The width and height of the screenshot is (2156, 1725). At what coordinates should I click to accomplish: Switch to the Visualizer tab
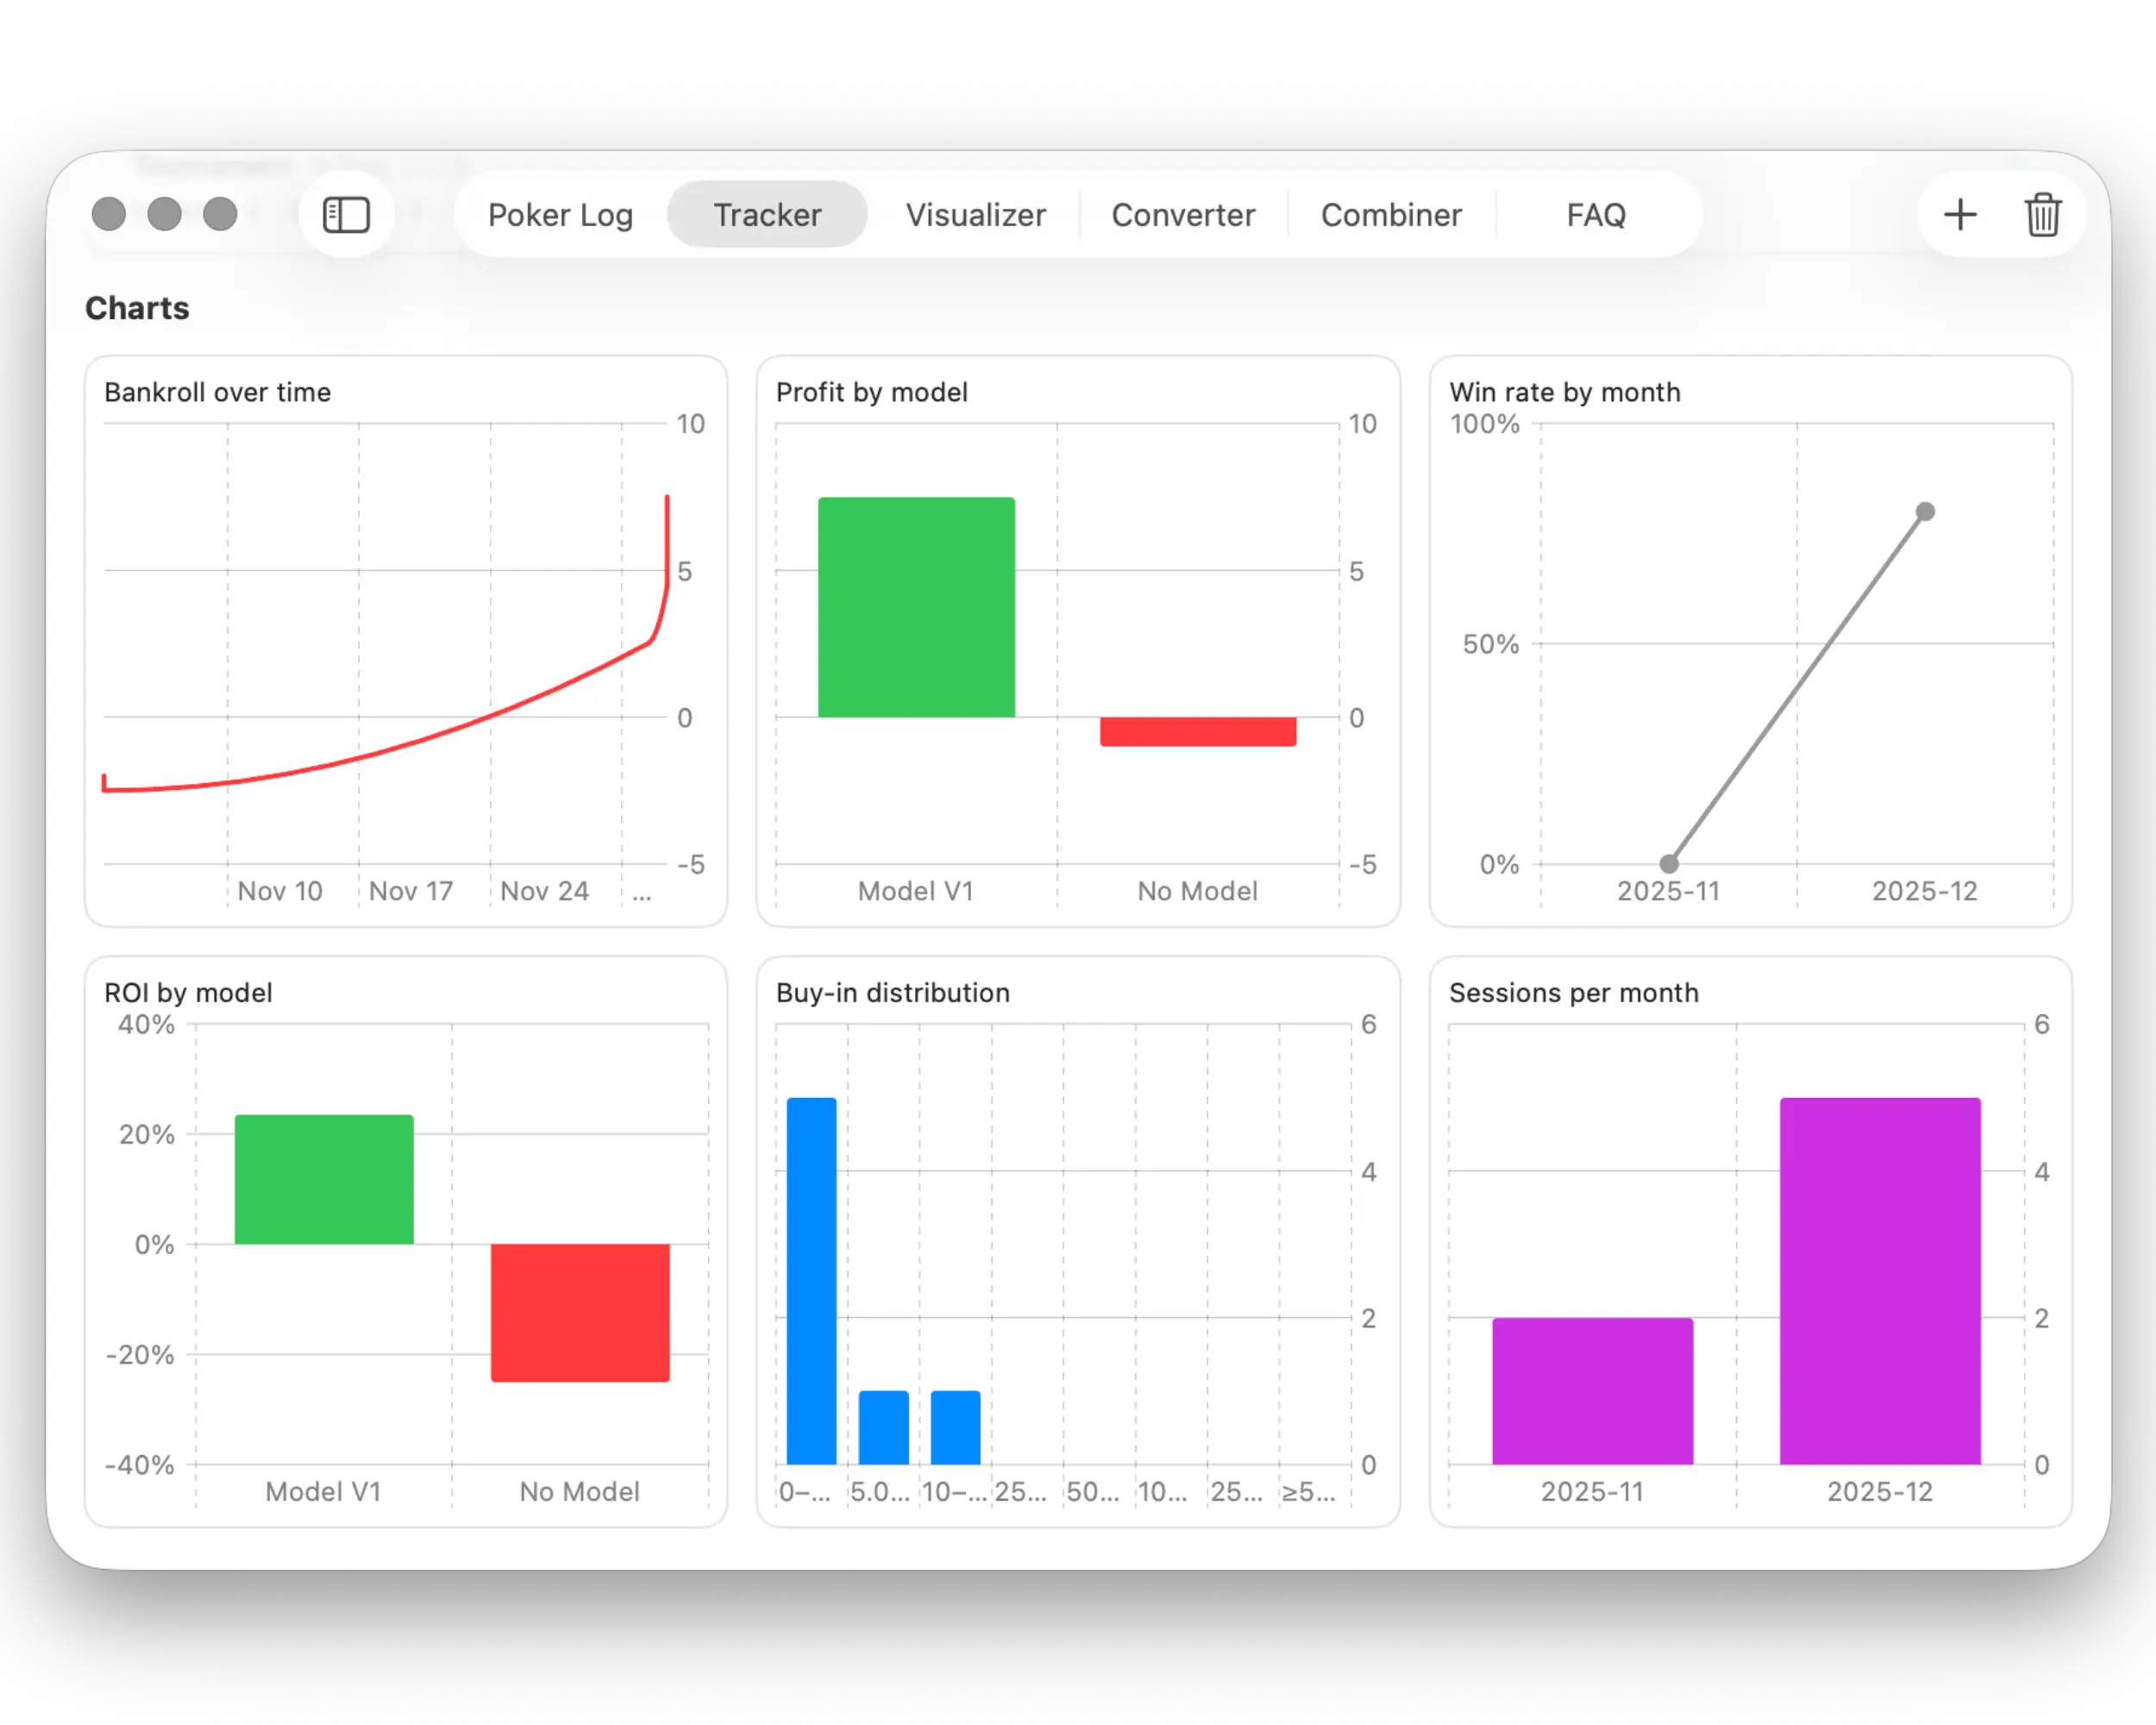point(975,214)
